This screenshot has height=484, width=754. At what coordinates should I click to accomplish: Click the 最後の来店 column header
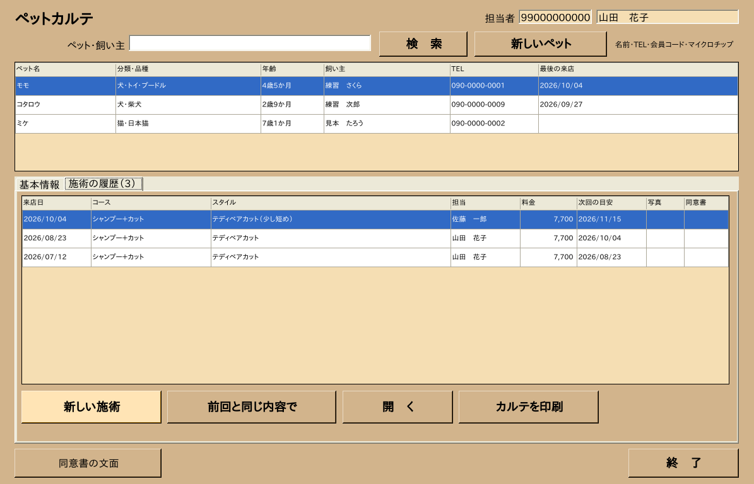coord(638,69)
